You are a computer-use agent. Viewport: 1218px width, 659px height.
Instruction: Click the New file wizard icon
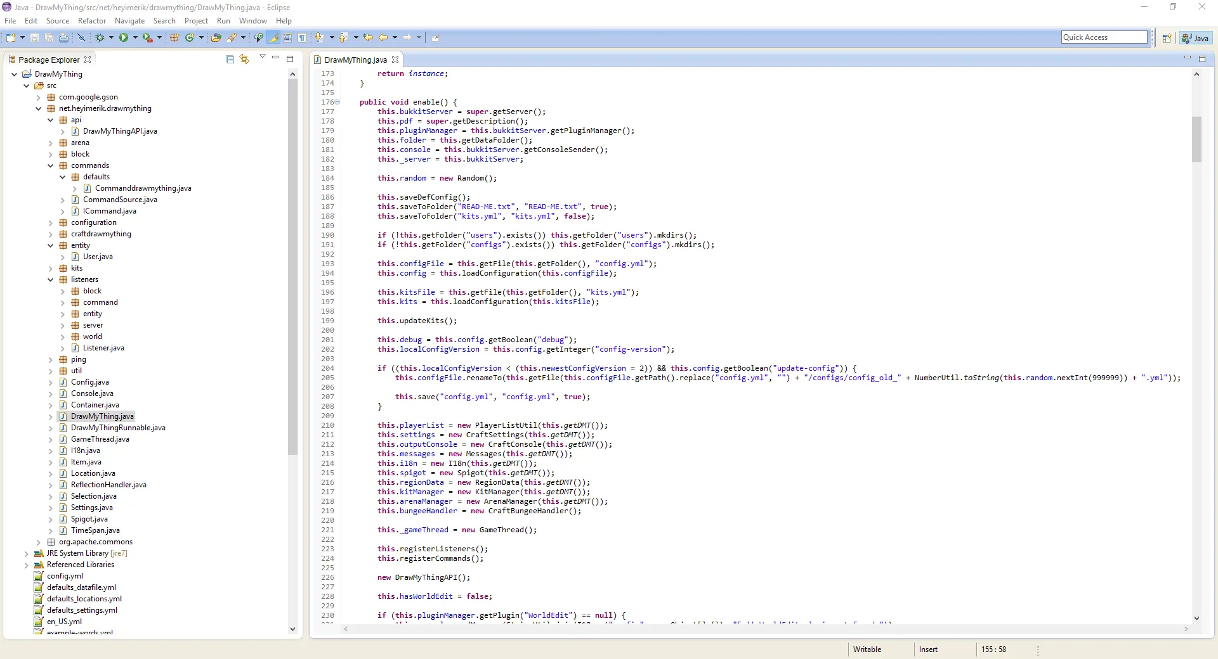pyautogui.click(x=11, y=38)
